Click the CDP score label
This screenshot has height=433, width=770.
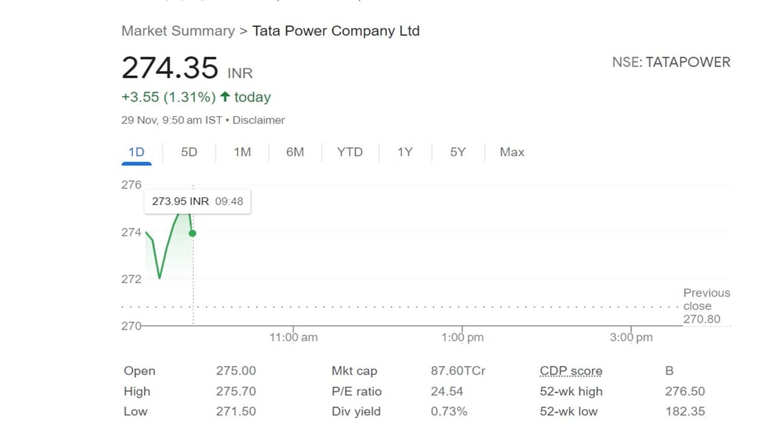(x=571, y=371)
